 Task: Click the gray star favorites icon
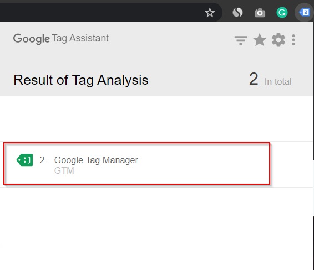point(260,40)
